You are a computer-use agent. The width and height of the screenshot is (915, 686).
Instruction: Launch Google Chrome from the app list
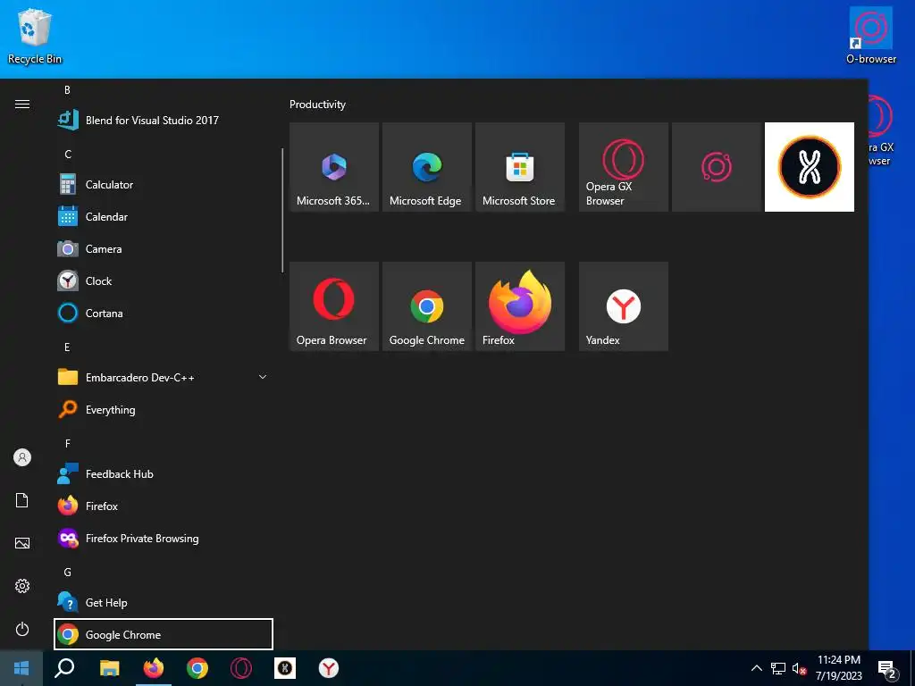point(164,634)
